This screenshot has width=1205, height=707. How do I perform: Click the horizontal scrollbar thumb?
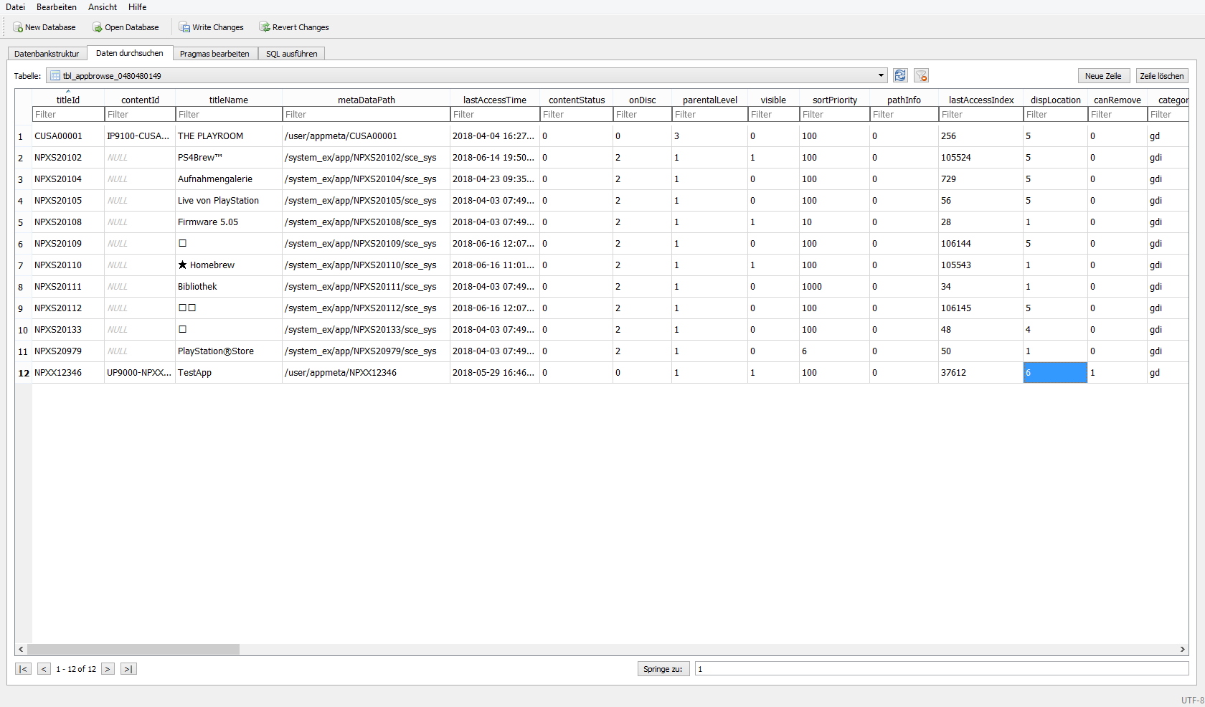[133, 649]
